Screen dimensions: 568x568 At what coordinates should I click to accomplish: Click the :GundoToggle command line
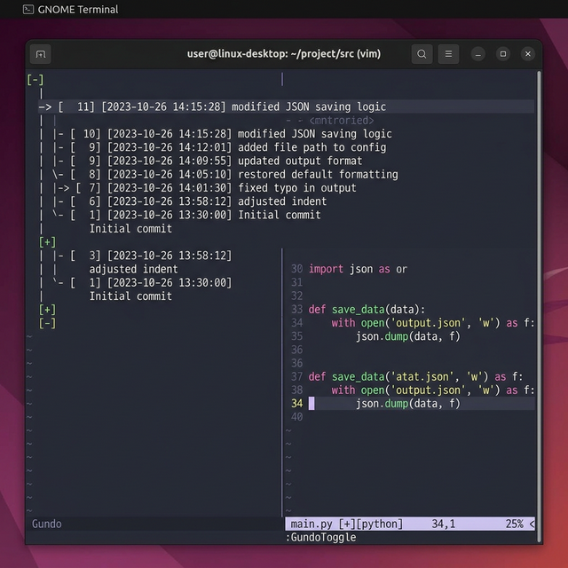pyautogui.click(x=320, y=538)
